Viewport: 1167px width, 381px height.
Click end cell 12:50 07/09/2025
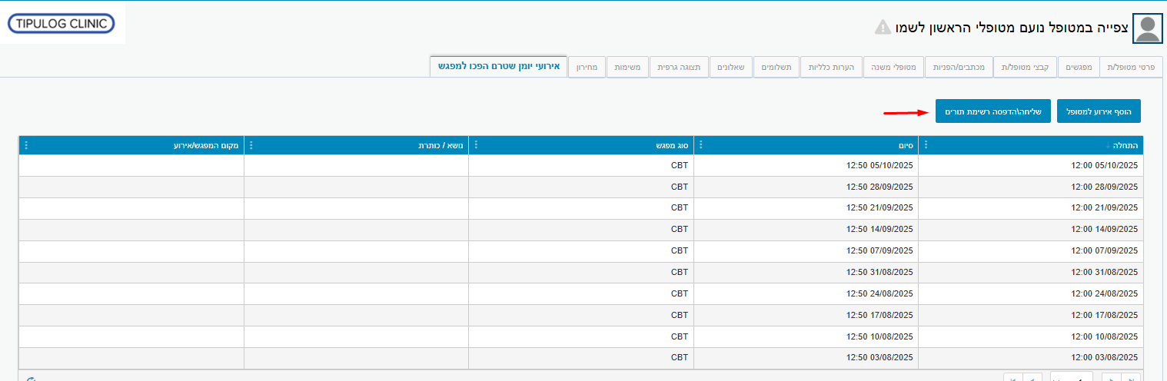coord(806,251)
